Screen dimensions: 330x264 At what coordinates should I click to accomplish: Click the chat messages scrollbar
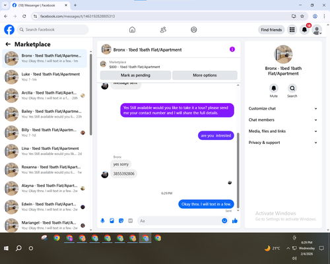pyautogui.click(x=238, y=170)
